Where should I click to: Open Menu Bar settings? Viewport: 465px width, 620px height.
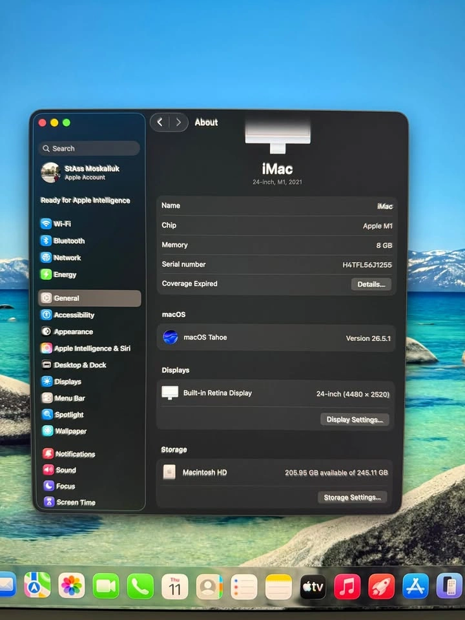pyautogui.click(x=63, y=398)
